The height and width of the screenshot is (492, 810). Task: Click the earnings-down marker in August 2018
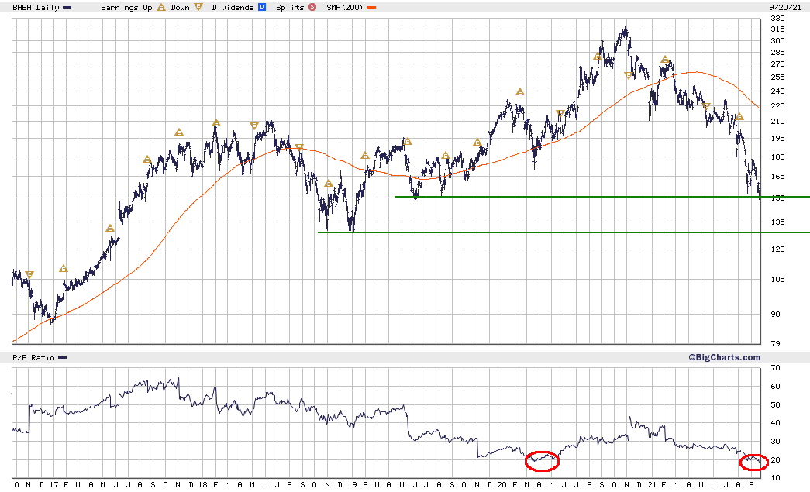point(298,147)
